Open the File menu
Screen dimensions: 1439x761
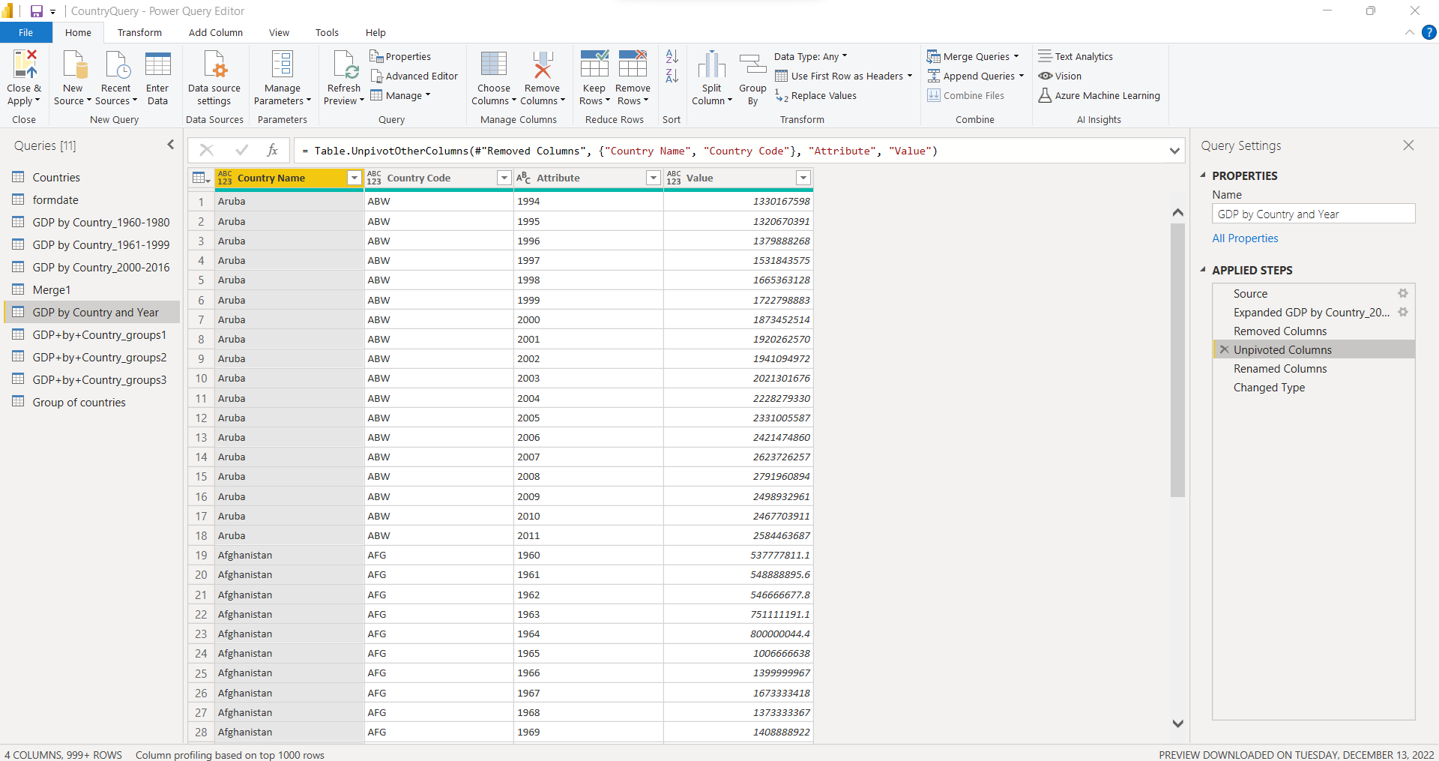tap(26, 32)
